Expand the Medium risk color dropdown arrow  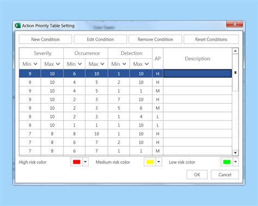pyautogui.click(x=159, y=162)
